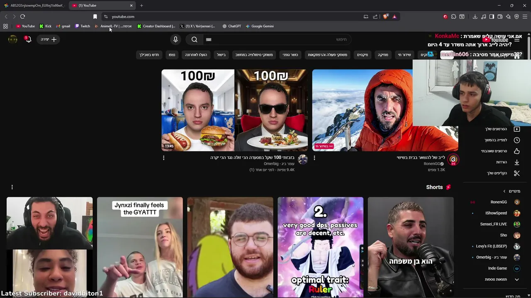Open options menu for the Omerbig 100 shekel video
The width and height of the screenshot is (531, 298).
163,158
